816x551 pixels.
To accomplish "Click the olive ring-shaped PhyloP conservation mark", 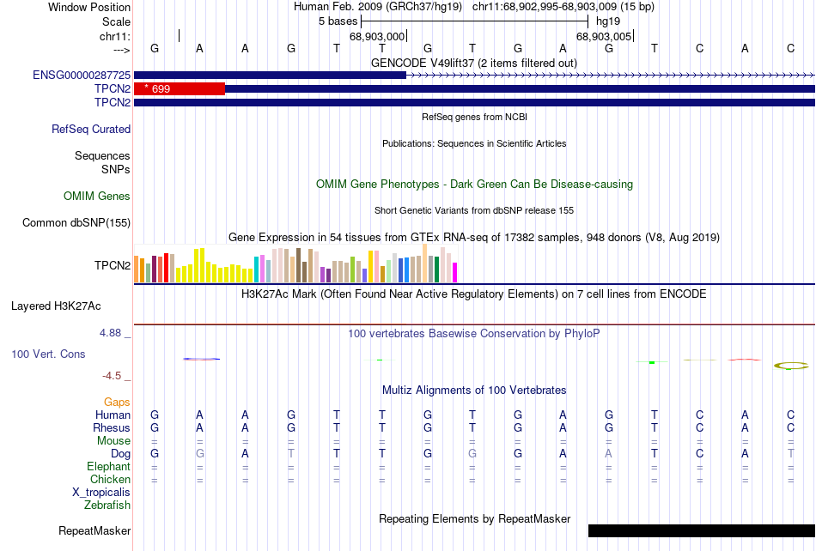I will point(791,366).
